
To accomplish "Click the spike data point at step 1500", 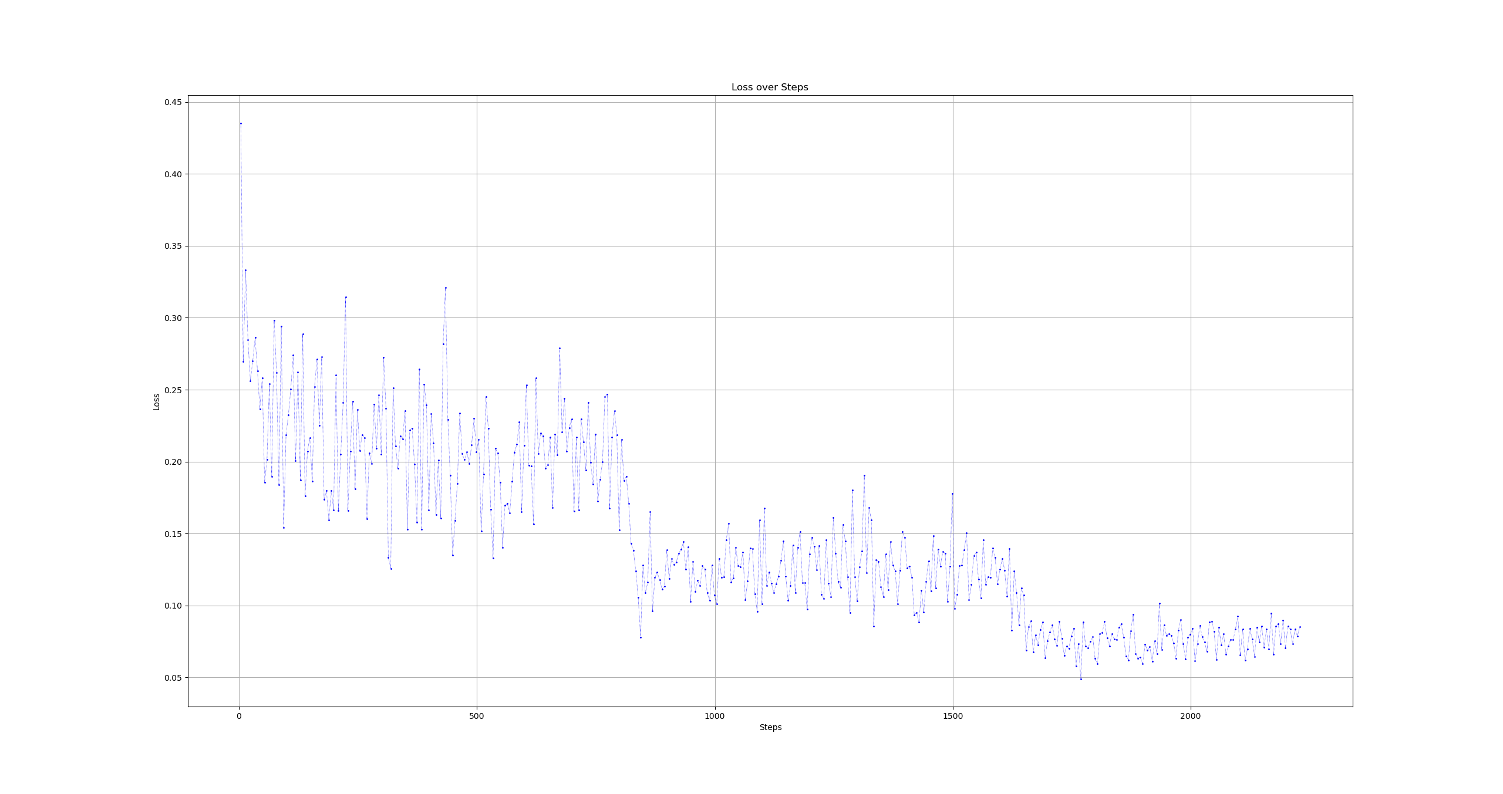I will (x=952, y=494).
